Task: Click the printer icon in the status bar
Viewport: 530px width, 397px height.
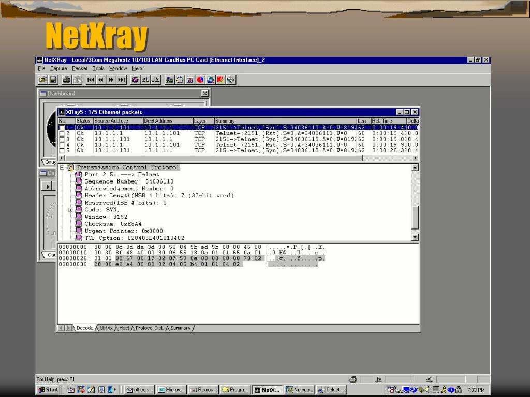Action: 353,379
